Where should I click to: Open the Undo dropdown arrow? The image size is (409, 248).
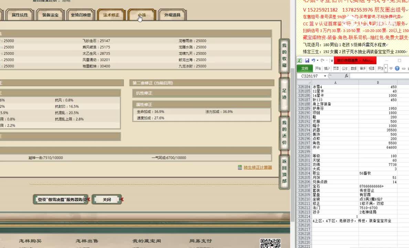(317, 61)
